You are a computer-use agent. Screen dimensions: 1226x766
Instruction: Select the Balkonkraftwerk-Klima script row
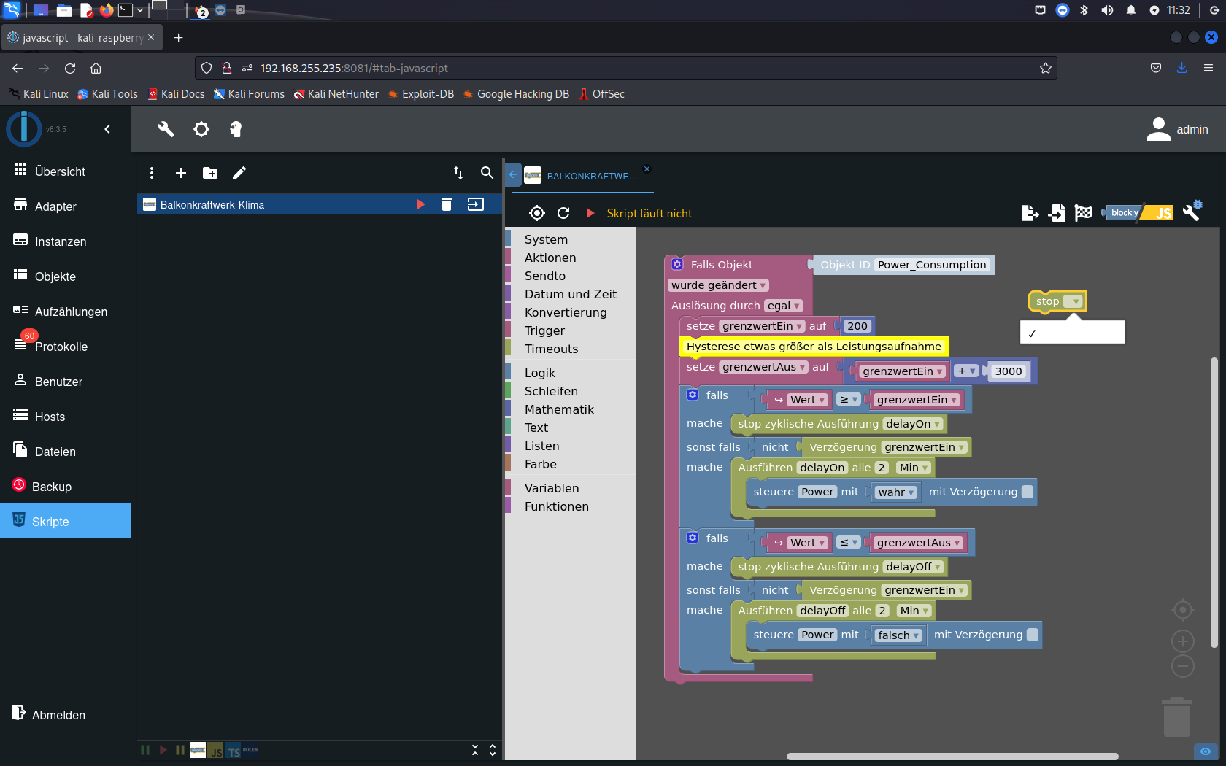point(320,204)
